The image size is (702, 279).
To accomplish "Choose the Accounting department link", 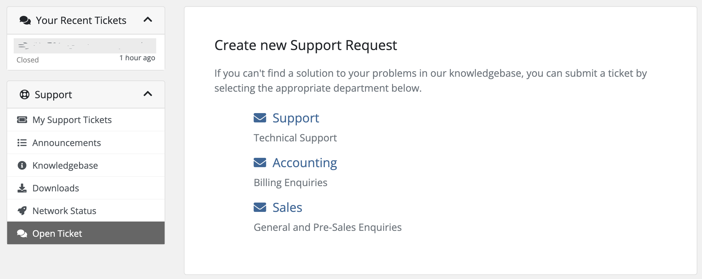I will click(x=305, y=163).
